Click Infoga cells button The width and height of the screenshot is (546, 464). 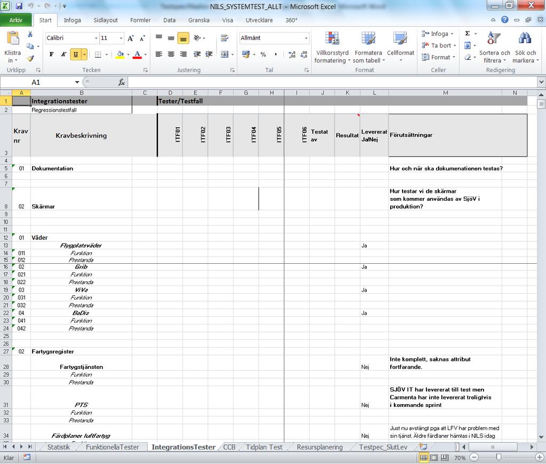point(437,34)
